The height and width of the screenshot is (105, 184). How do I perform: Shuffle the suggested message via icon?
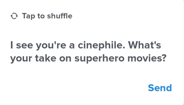point(14,16)
